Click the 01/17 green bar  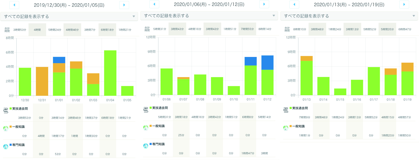click(x=374, y=81)
